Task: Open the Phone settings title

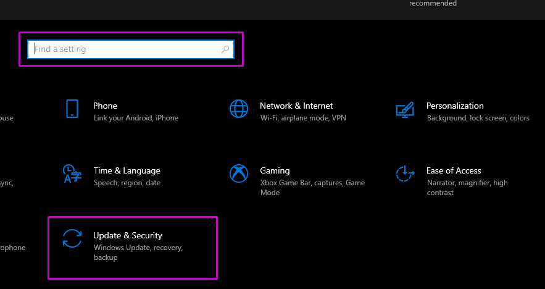Action: (105, 106)
